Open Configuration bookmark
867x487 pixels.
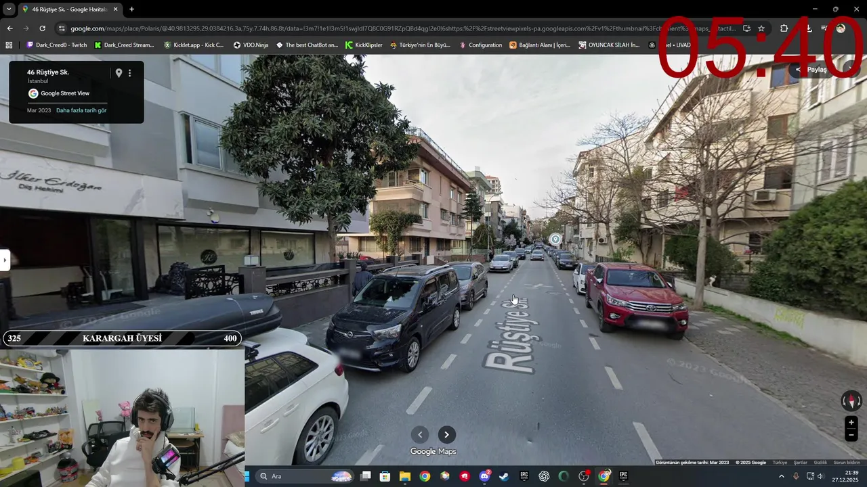pos(481,45)
